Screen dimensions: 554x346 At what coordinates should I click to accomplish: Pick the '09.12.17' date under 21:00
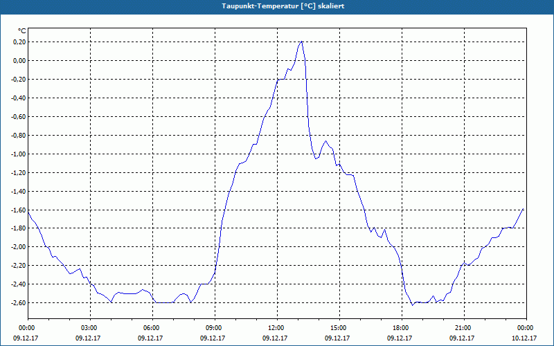coord(462,338)
